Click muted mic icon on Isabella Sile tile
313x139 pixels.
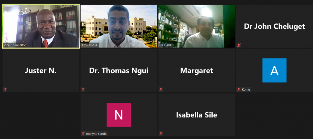pyautogui.click(x=161, y=134)
